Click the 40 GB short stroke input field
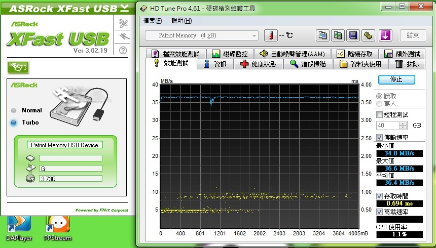Viewport: 436px width, 248px height. [x=388, y=126]
